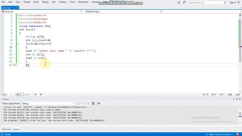Click the errors count indicator showing 2
This screenshot has width=242, height=136.
(x=20, y=94)
